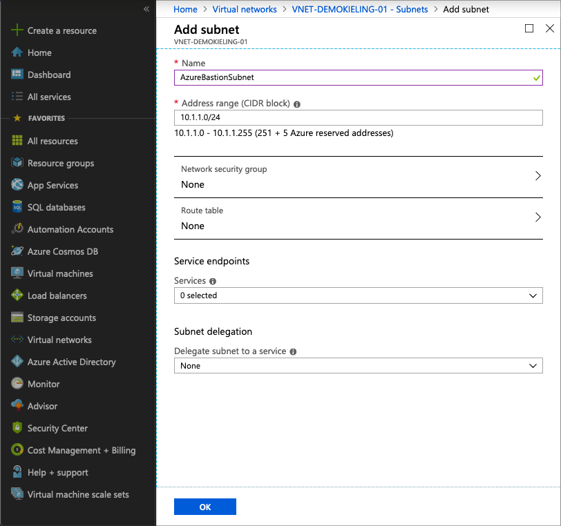Click the Resource groups cube icon
The image size is (561, 526).
pyautogui.click(x=17, y=162)
